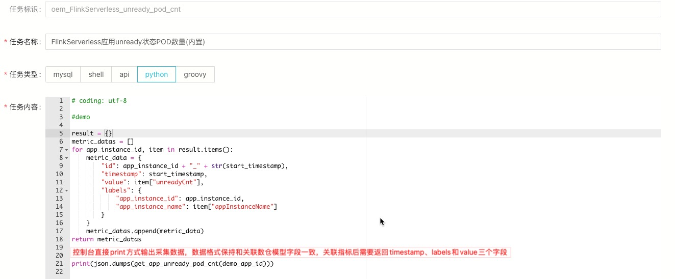675x279 pixels.
Task: Choose shell as the task type
Action: coord(96,74)
